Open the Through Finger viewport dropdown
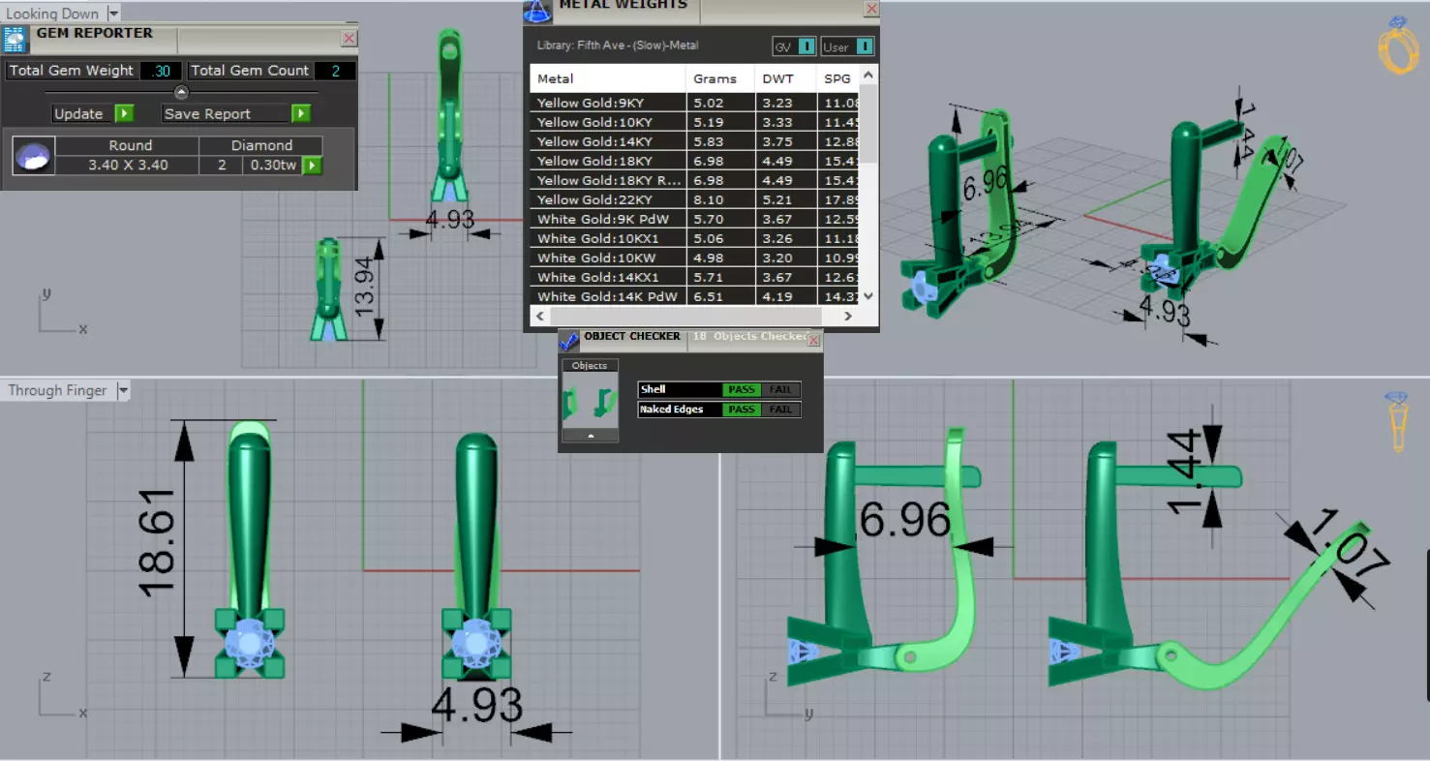 point(123,391)
